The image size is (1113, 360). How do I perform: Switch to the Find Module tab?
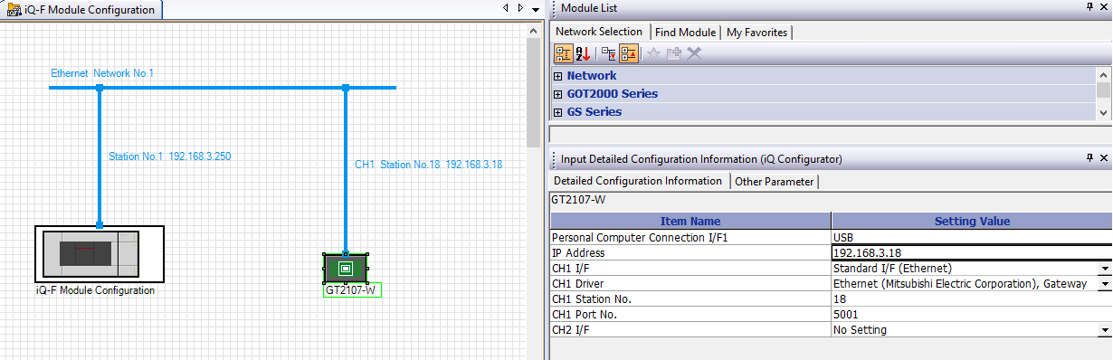click(x=685, y=32)
